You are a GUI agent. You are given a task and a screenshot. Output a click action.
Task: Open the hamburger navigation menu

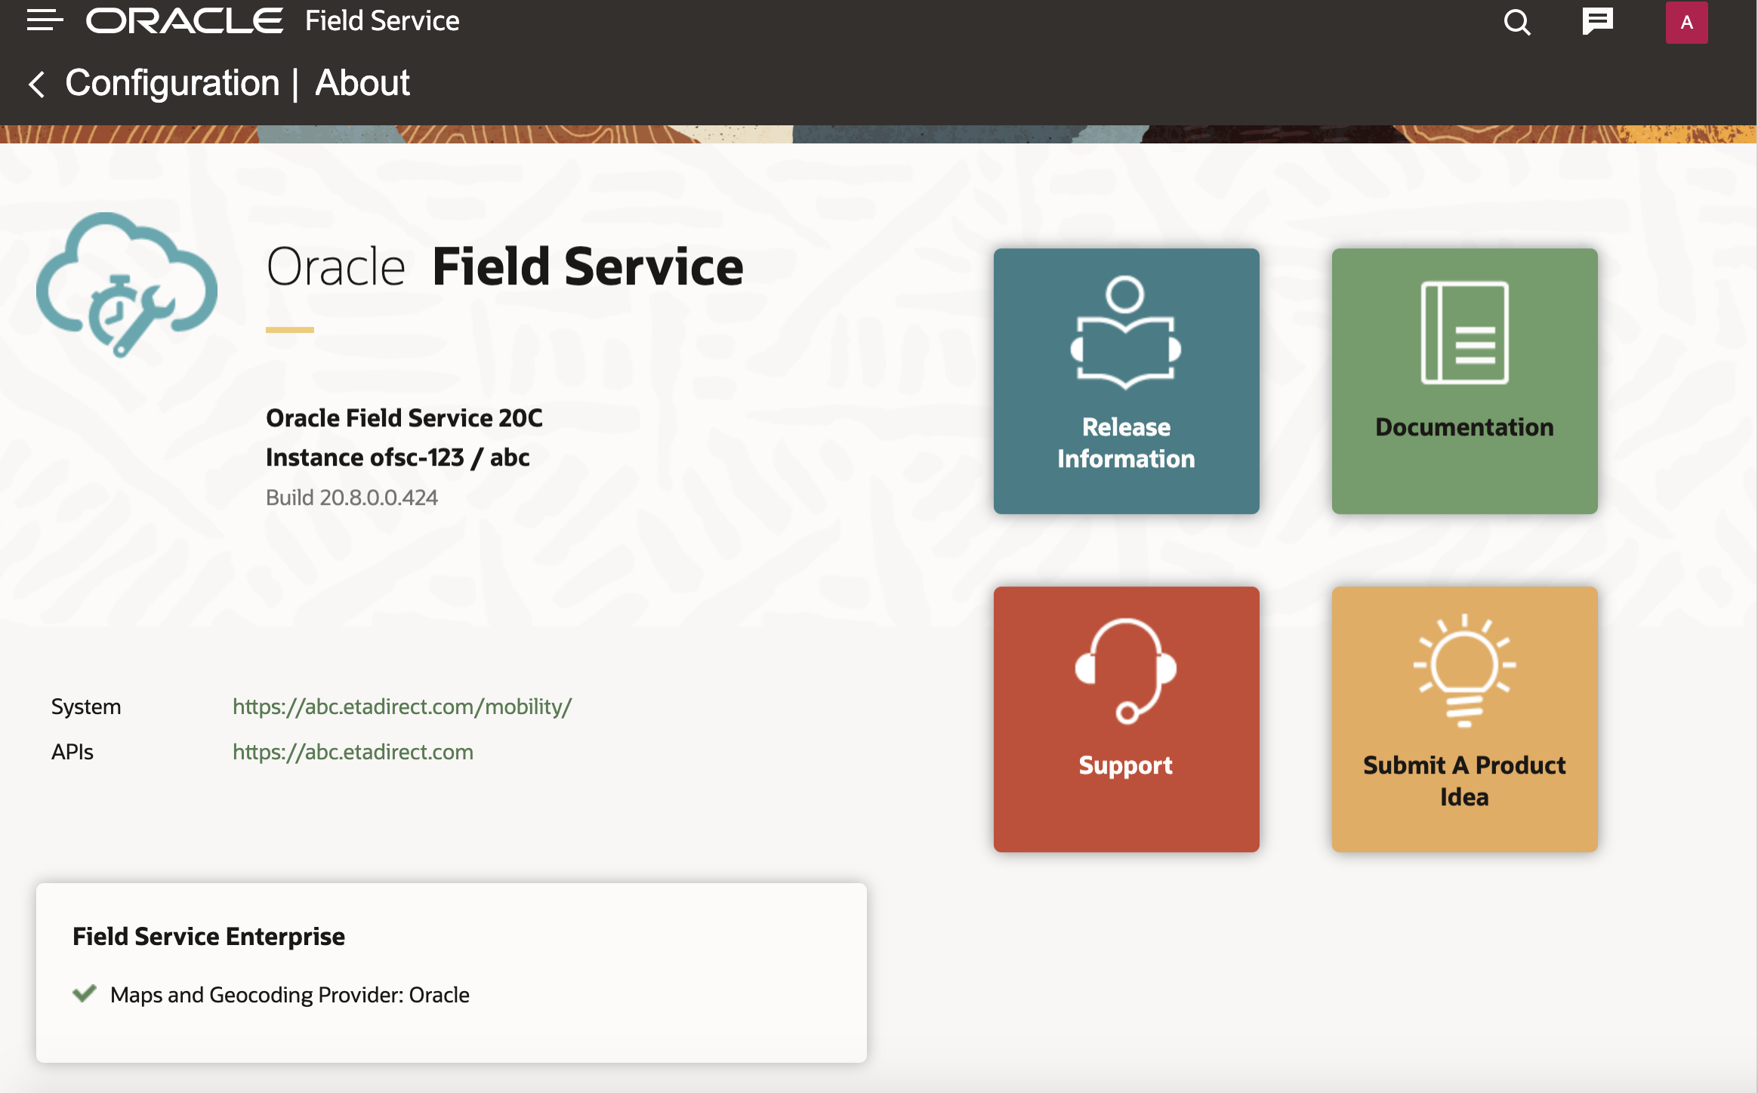(x=44, y=20)
